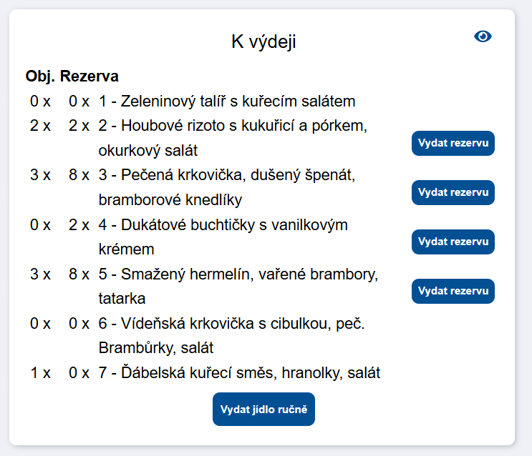Viewport: 532px width, 456px height.
Task: Select meal 5 Smažený hermelín text
Action: [x=238, y=274]
